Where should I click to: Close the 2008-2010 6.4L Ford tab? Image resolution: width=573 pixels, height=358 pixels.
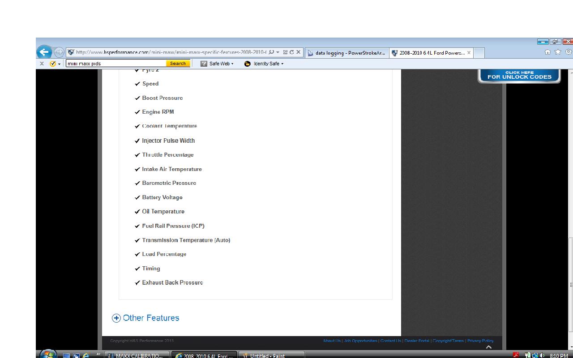469,53
